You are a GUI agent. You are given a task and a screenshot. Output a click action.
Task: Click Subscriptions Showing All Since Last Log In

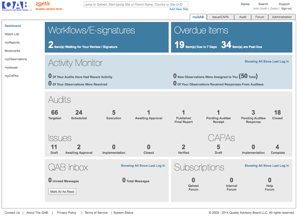(267, 166)
